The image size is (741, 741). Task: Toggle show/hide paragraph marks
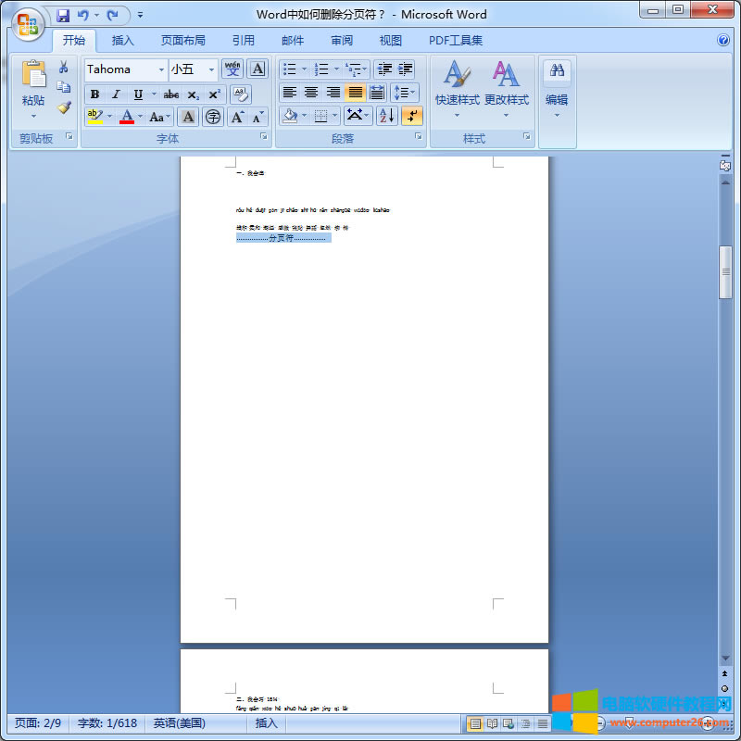click(412, 116)
